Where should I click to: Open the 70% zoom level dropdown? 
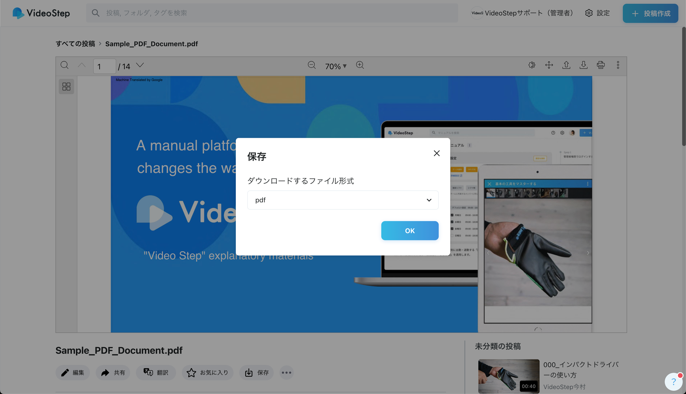click(x=336, y=66)
